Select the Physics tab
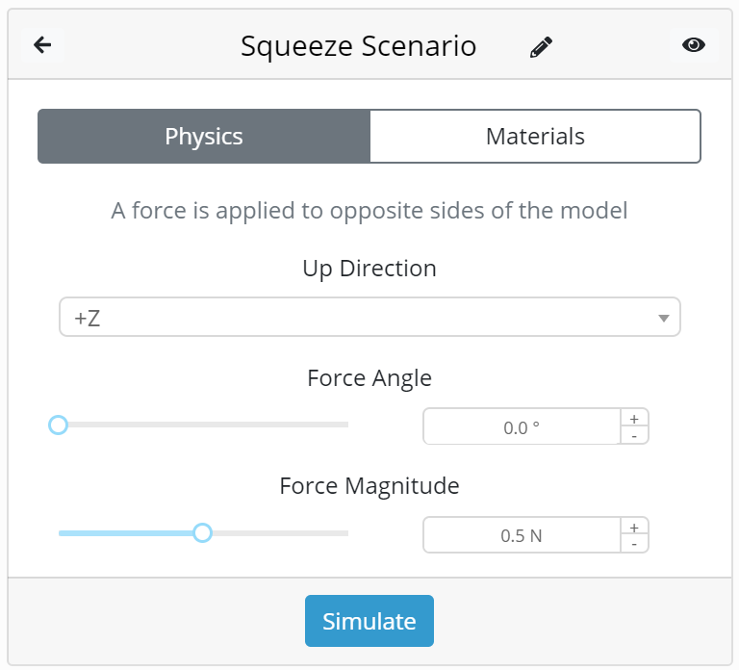Image resolution: width=739 pixels, height=670 pixels. pyautogui.click(x=204, y=137)
